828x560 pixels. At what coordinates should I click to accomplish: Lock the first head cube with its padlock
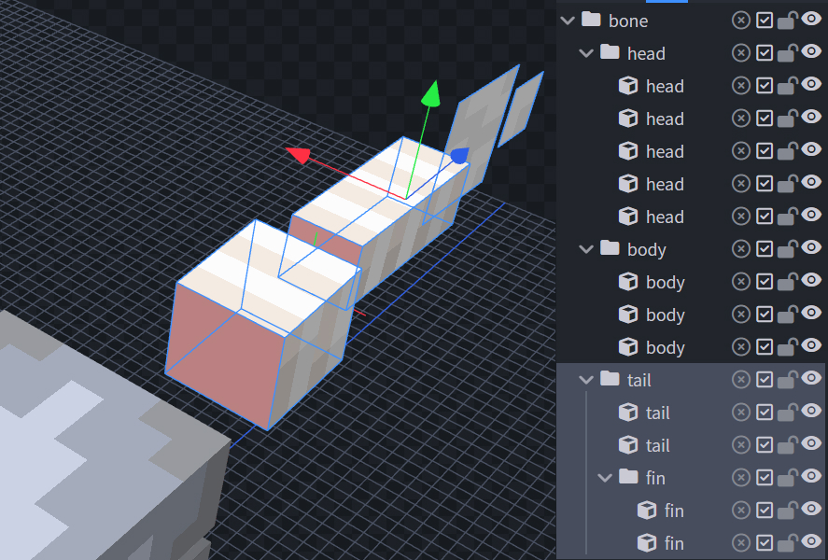pos(787,86)
